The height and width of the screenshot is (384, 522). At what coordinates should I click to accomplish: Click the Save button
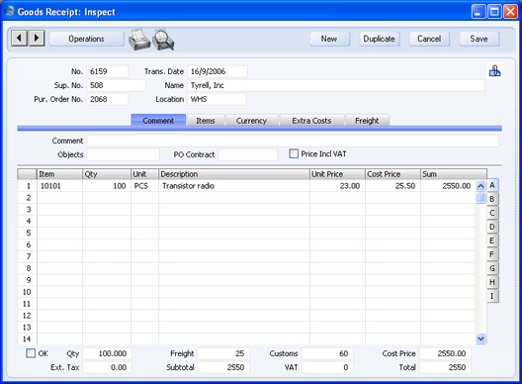[479, 39]
